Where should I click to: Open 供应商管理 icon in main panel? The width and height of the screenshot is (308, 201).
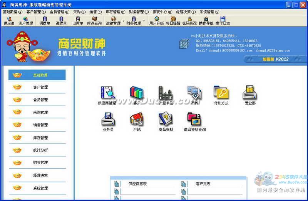(107, 93)
